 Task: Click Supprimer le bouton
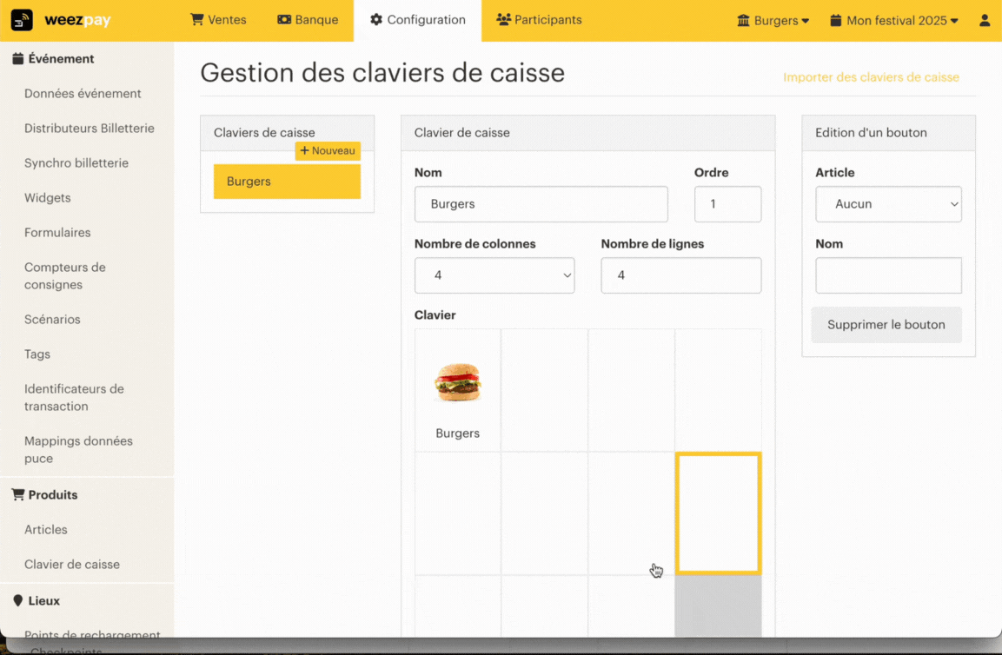(886, 325)
